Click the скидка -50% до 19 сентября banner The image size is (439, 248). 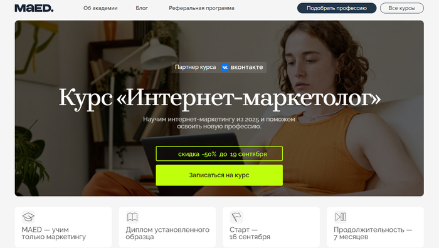coord(219,153)
